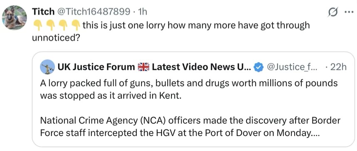Click the 1h timestamp on Titch's post

point(143,12)
